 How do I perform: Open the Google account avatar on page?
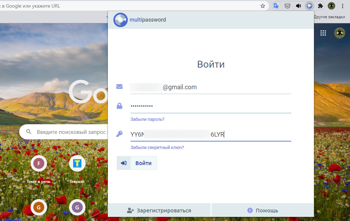click(x=339, y=33)
